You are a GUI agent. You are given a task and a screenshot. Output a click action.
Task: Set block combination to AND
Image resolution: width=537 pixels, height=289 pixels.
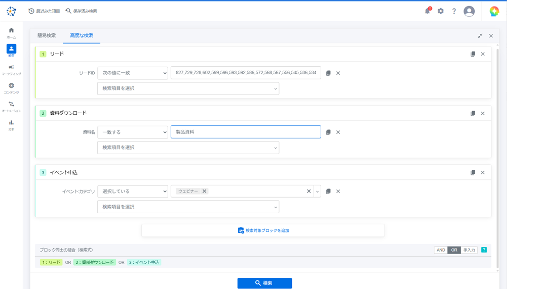point(441,250)
